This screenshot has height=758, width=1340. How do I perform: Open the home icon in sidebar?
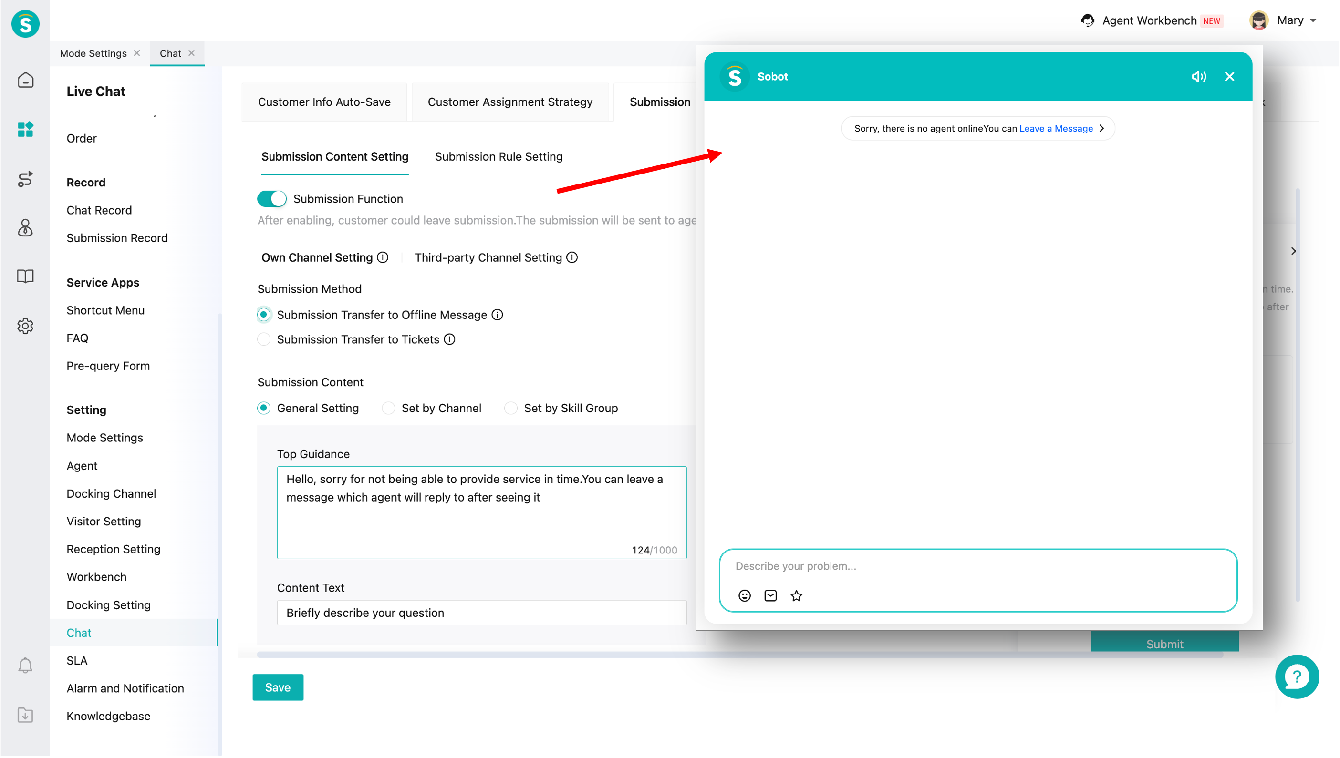(25, 80)
